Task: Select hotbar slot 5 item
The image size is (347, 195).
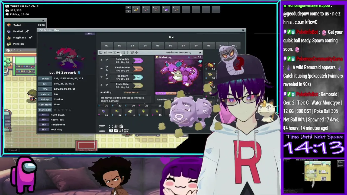Action: (x=176, y=9)
